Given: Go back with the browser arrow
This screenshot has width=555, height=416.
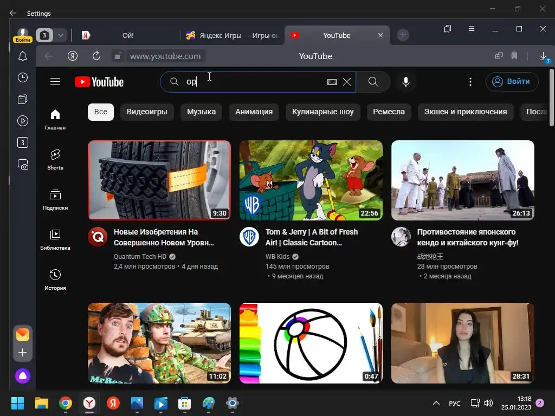Looking at the screenshot, I should click(49, 56).
